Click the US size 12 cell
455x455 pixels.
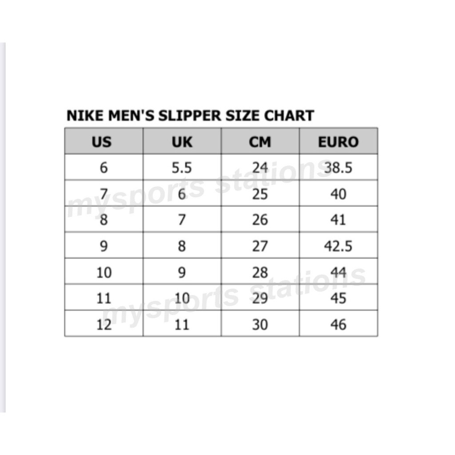point(104,324)
